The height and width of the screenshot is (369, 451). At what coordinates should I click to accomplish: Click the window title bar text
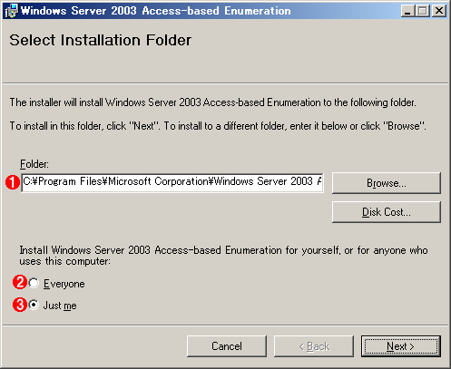click(x=156, y=11)
